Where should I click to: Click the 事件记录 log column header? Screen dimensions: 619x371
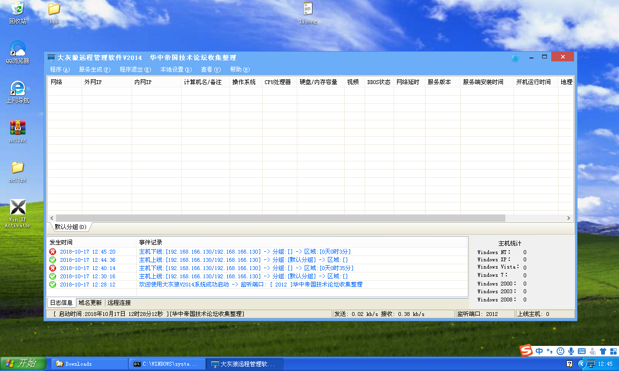point(302,243)
